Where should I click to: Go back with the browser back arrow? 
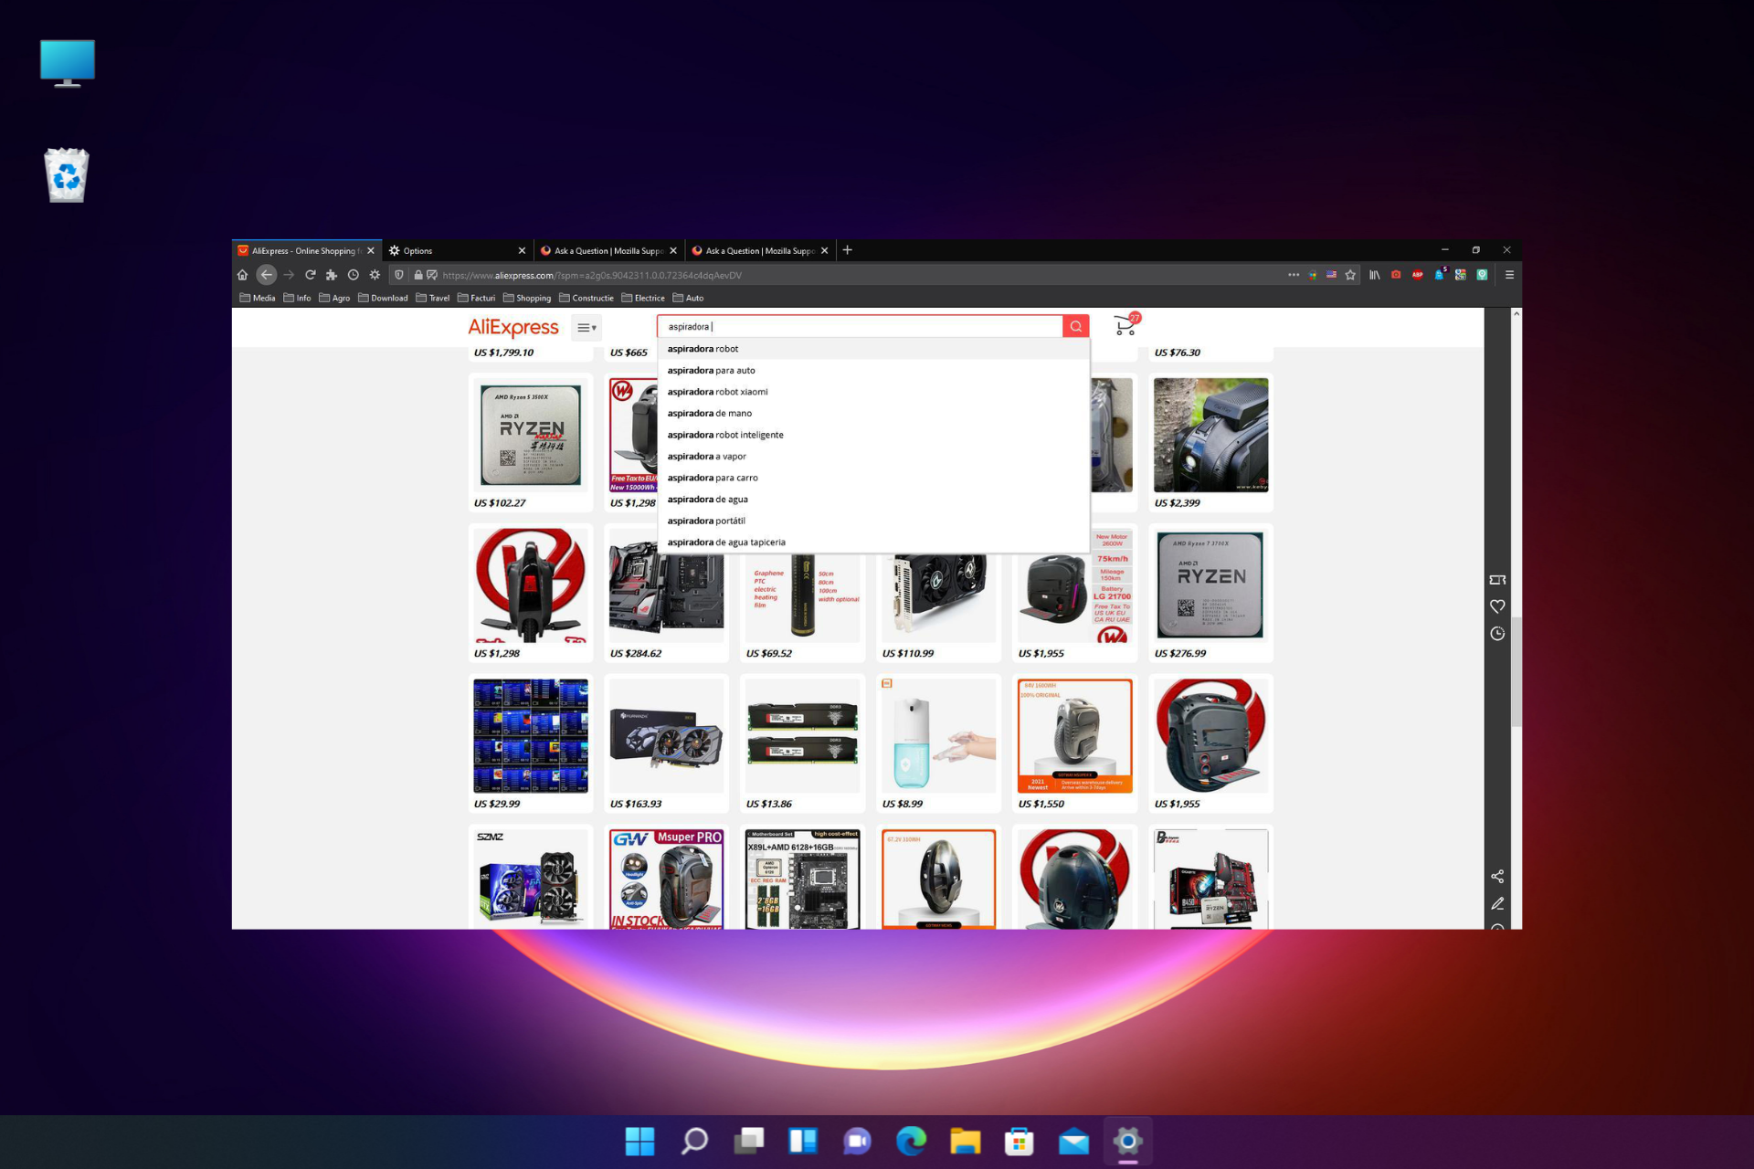(x=266, y=275)
